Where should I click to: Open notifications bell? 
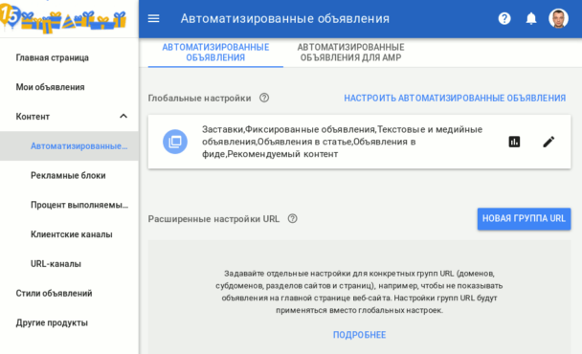(x=531, y=18)
